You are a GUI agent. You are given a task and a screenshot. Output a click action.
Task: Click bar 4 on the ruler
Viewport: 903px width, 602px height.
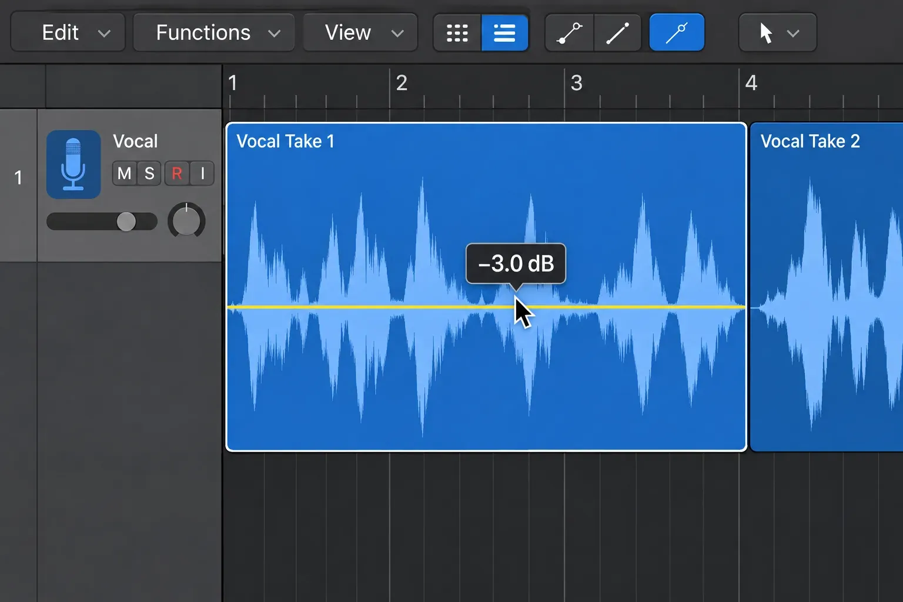coord(751,83)
